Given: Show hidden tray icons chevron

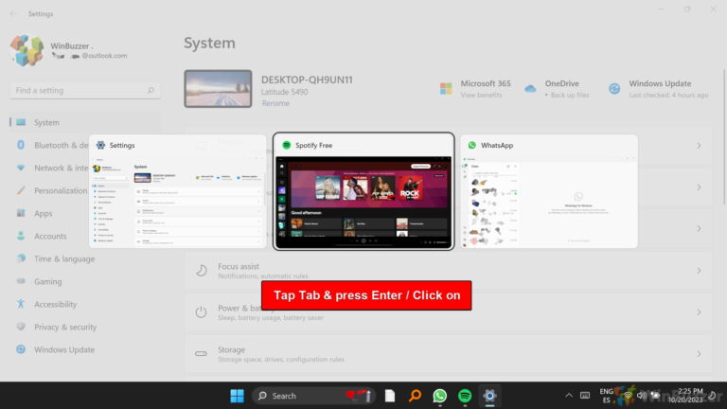Looking at the screenshot, I should click(x=569, y=396).
